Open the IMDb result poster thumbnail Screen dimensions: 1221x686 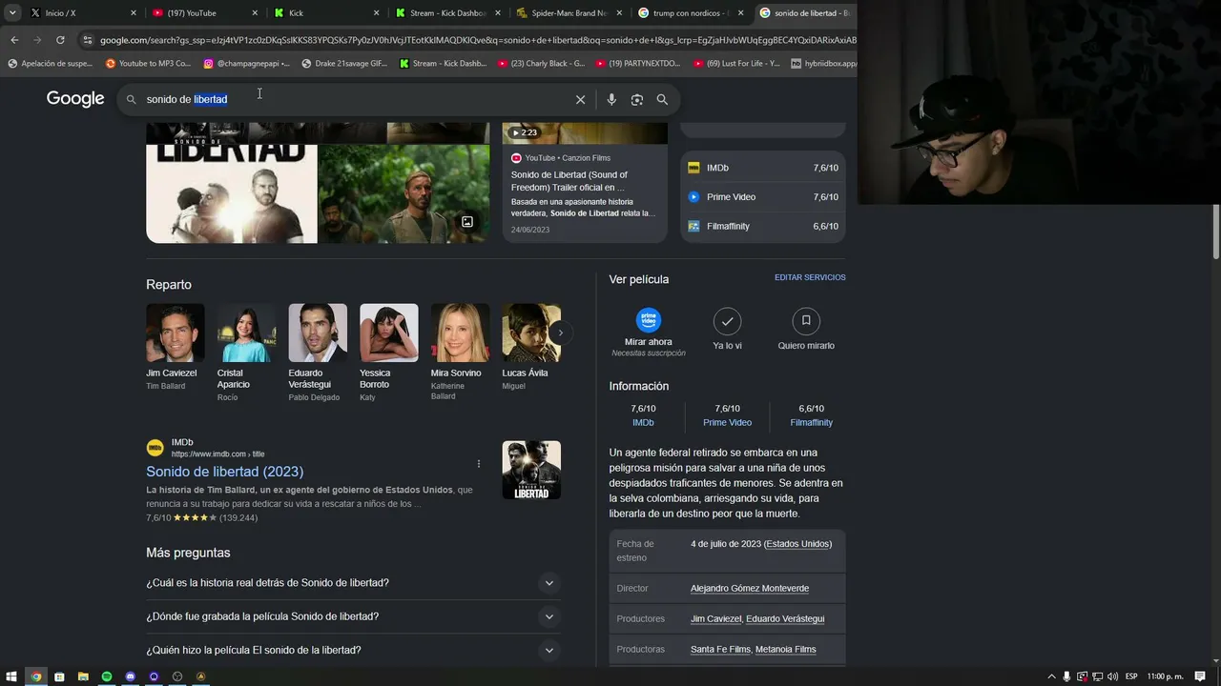[x=531, y=470]
